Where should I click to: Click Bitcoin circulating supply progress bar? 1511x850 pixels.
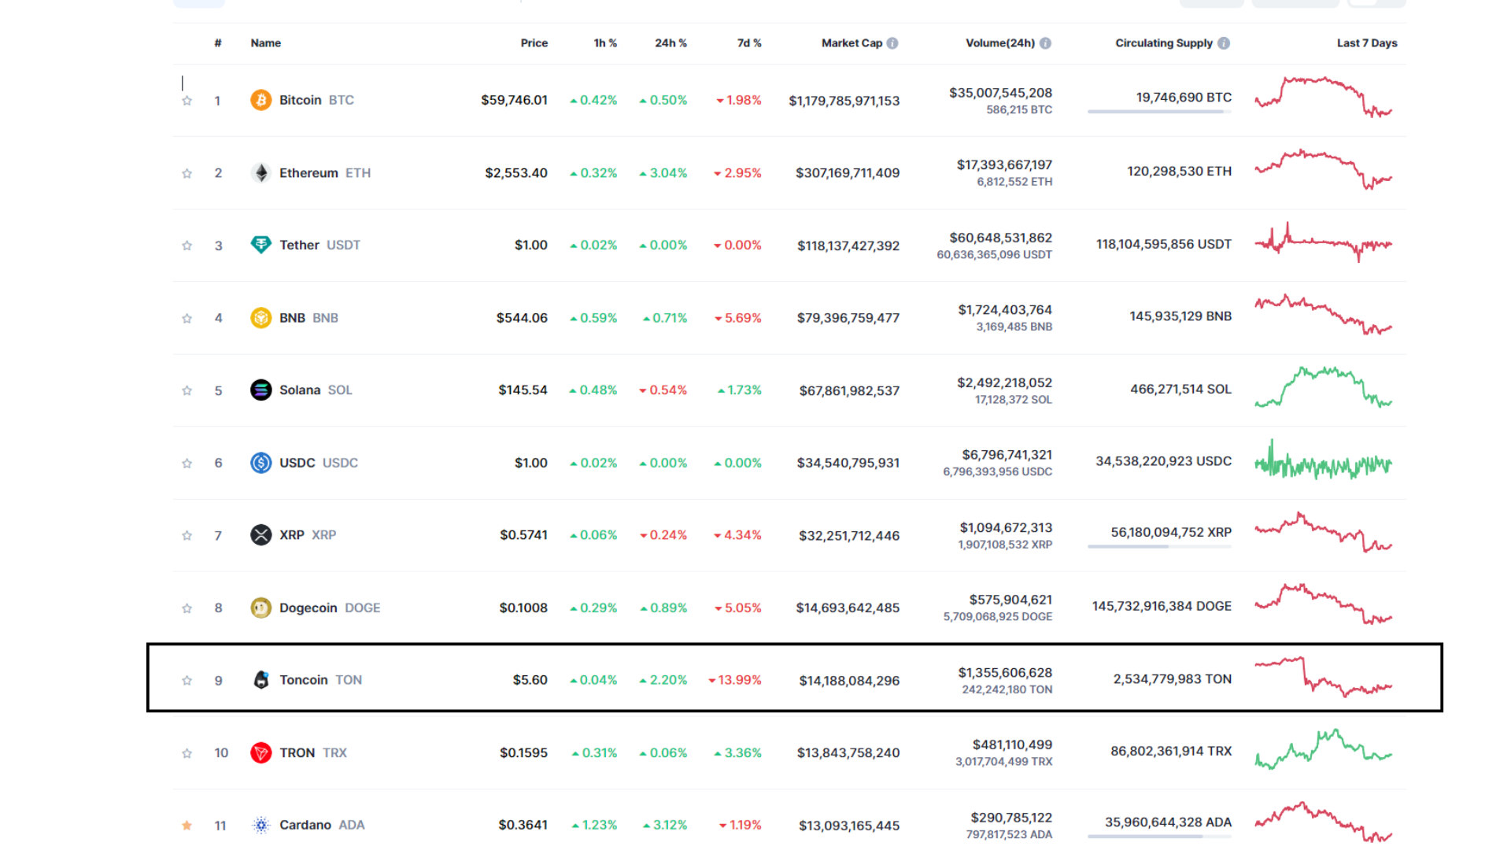[x=1158, y=112]
